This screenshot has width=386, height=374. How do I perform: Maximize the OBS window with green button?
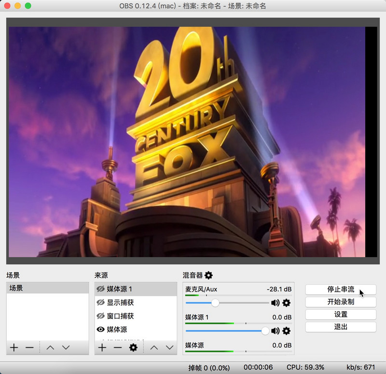[x=28, y=6]
